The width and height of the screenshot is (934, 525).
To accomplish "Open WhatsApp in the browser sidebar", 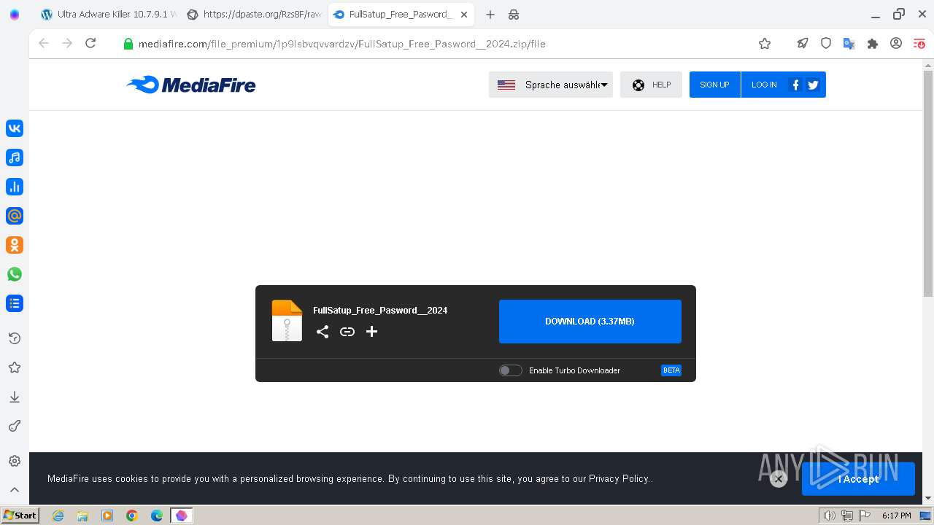I will [x=15, y=274].
